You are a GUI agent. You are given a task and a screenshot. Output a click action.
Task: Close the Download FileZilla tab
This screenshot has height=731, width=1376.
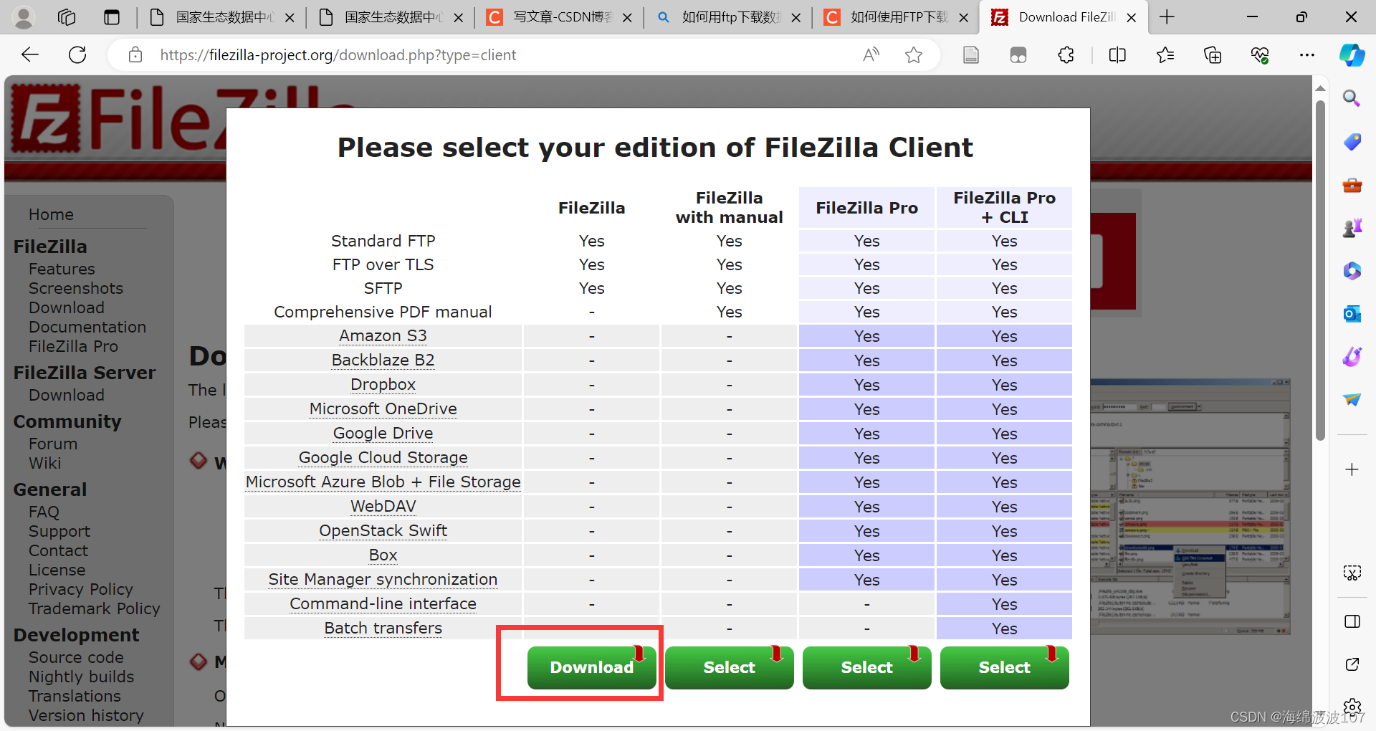(1132, 18)
